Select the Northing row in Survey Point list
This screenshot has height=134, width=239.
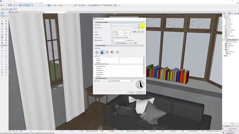[119, 60]
